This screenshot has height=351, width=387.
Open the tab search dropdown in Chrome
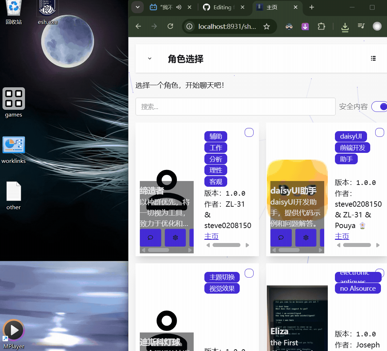point(138,7)
